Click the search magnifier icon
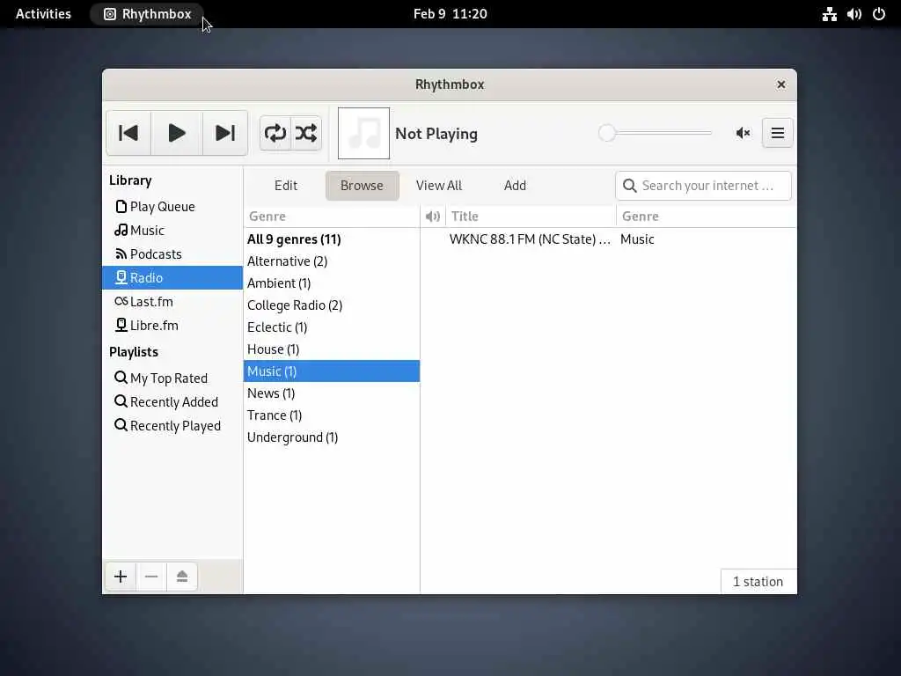 click(x=630, y=186)
